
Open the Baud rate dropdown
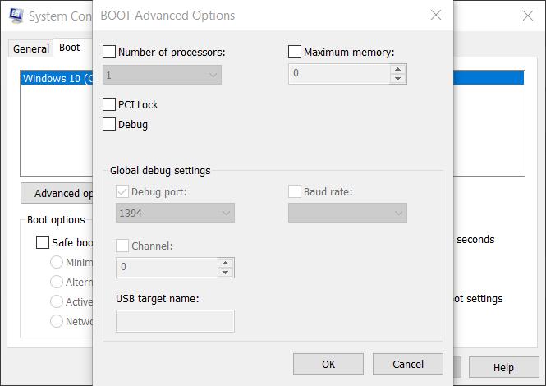[x=347, y=213]
